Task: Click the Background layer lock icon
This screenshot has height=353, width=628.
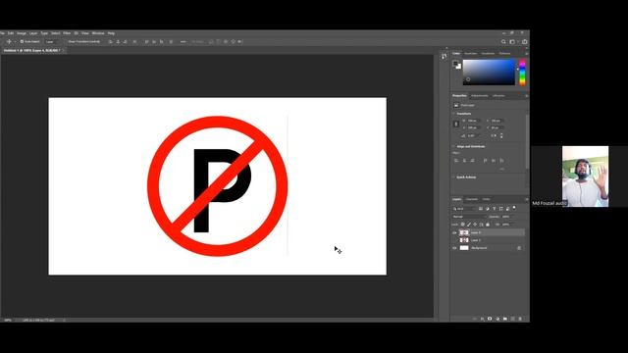Action: tap(519, 248)
